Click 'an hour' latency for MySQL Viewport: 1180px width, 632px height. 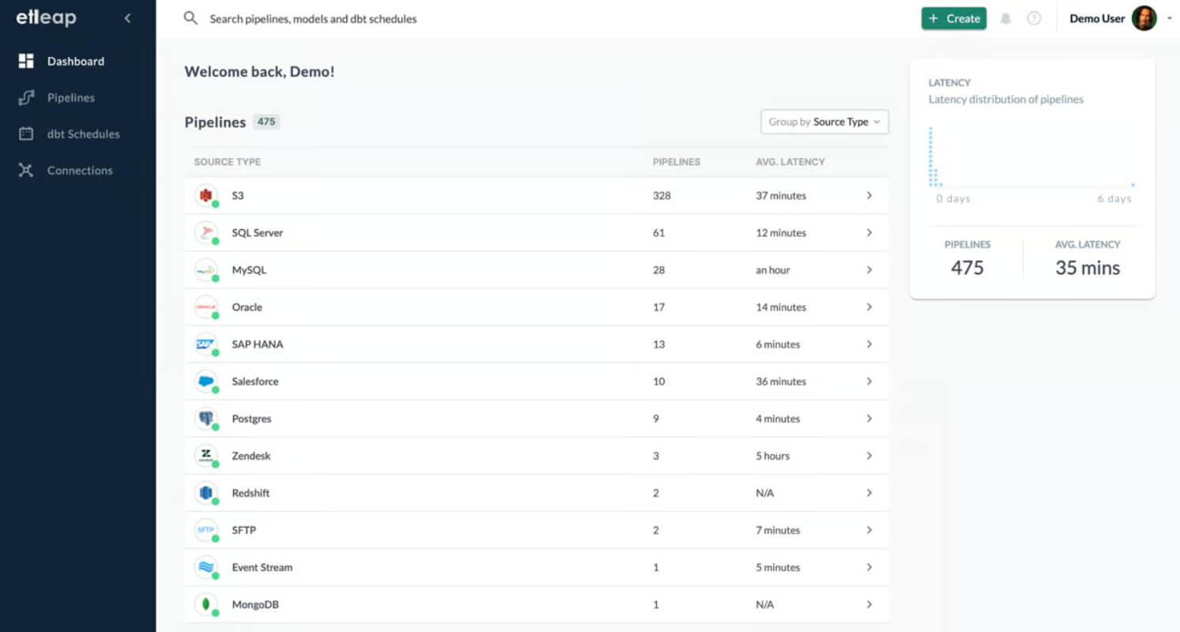[773, 269]
